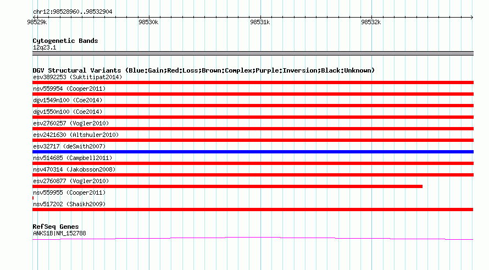Click the ANKS1B|NM_152788 gene label
Screen dimensions: 489x270
[x=59, y=233]
